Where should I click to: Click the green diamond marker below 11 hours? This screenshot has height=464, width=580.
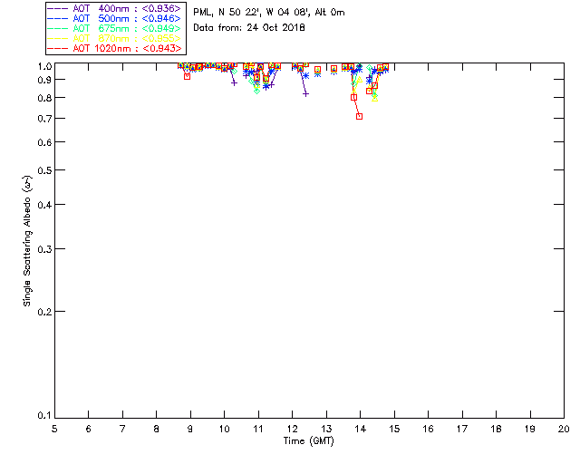coord(257,91)
